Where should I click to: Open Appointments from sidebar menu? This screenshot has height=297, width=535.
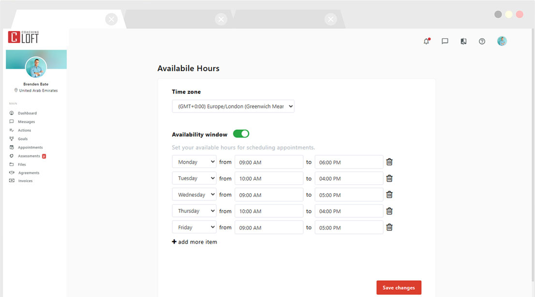point(30,147)
